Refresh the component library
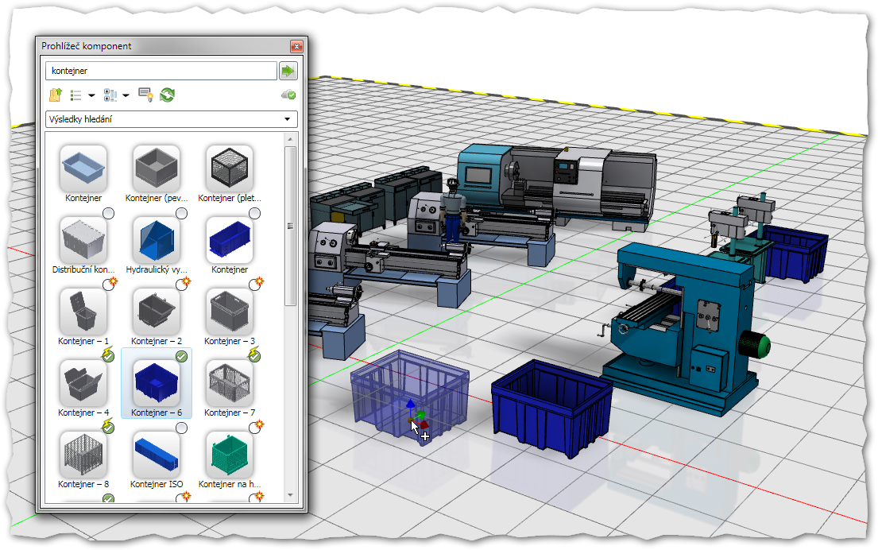Viewport: 878px width, 550px height. pos(167,95)
